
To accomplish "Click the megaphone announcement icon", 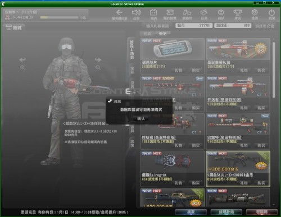I will 136,13.
